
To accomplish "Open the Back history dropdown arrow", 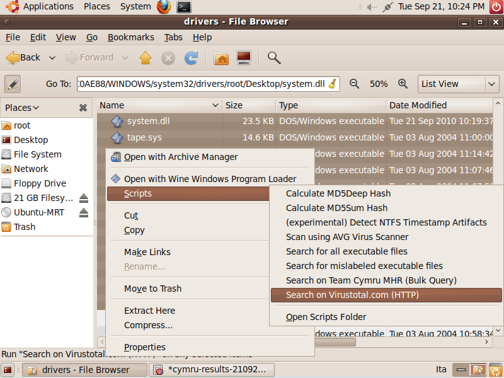I will 52,58.
